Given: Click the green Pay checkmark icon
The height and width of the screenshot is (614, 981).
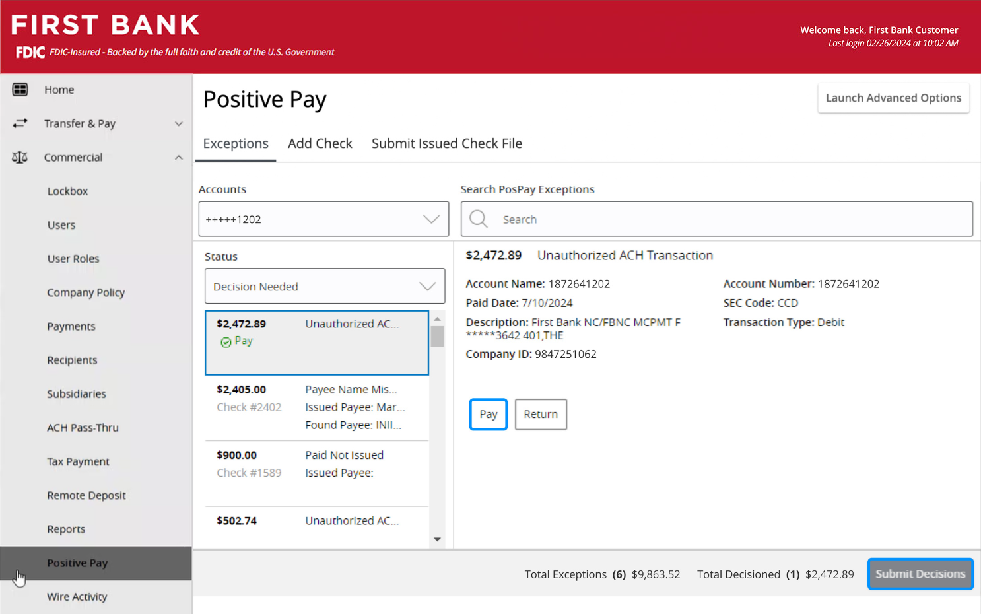Looking at the screenshot, I should click(x=226, y=342).
